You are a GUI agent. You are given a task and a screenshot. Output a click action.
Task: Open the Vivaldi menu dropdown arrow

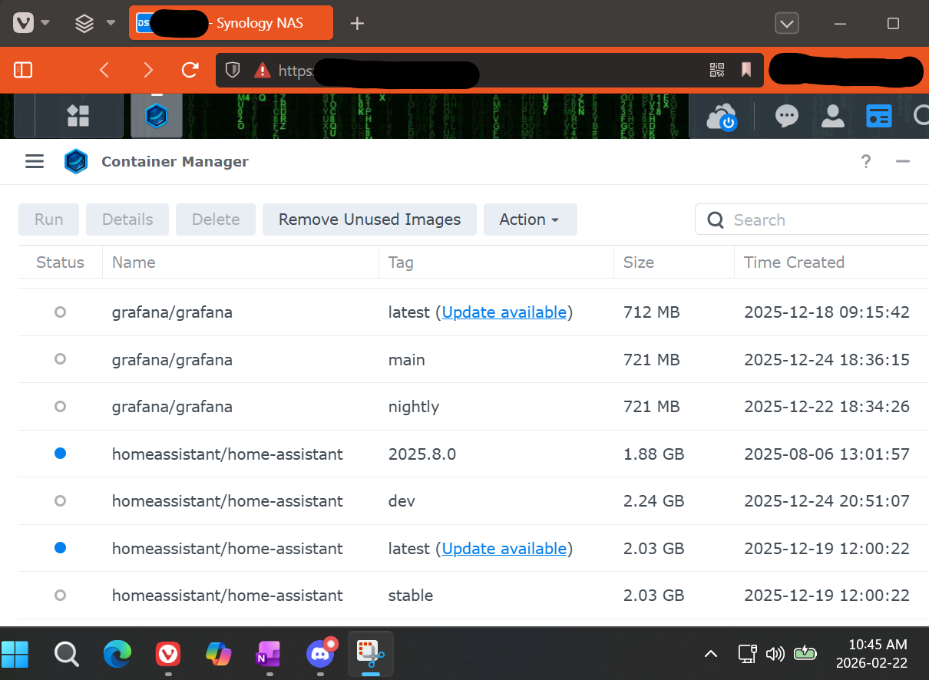point(45,23)
